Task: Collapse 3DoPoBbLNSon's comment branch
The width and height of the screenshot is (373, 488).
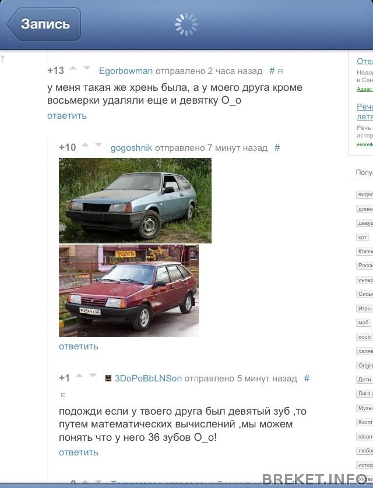Action: (63, 395)
